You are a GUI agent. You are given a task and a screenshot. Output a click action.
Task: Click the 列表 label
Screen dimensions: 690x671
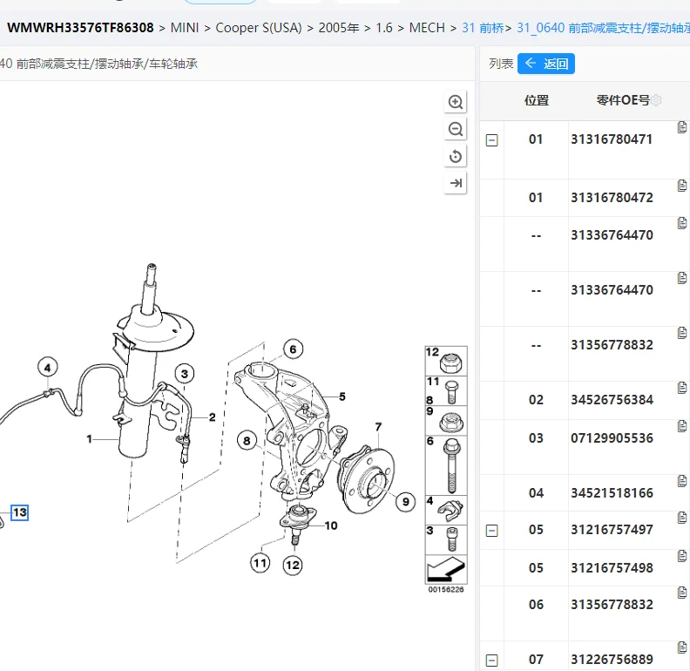[x=501, y=64]
